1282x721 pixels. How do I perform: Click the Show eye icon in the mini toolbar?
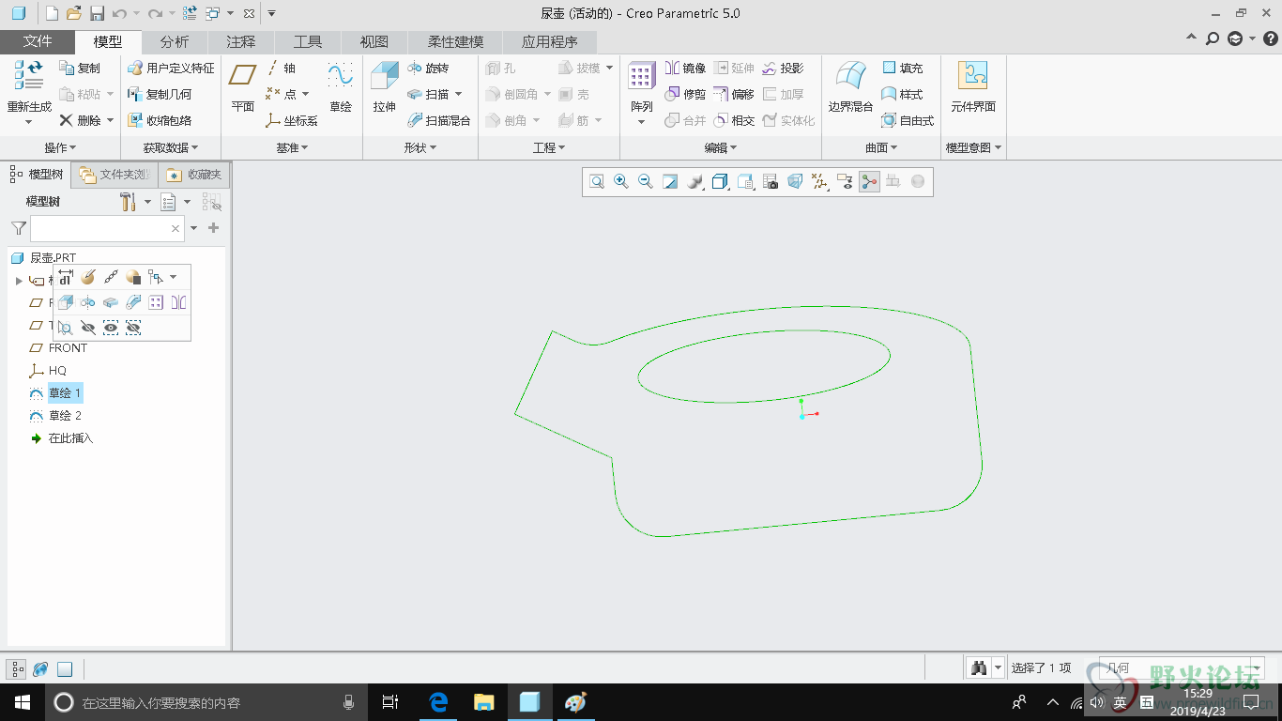[x=111, y=328]
